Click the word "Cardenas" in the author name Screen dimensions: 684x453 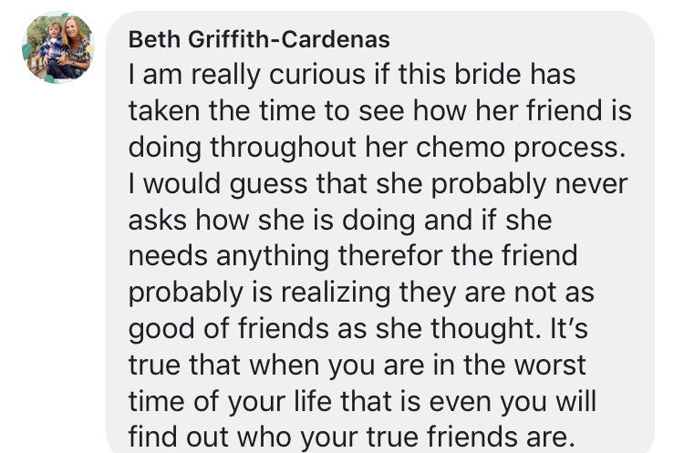[336, 40]
